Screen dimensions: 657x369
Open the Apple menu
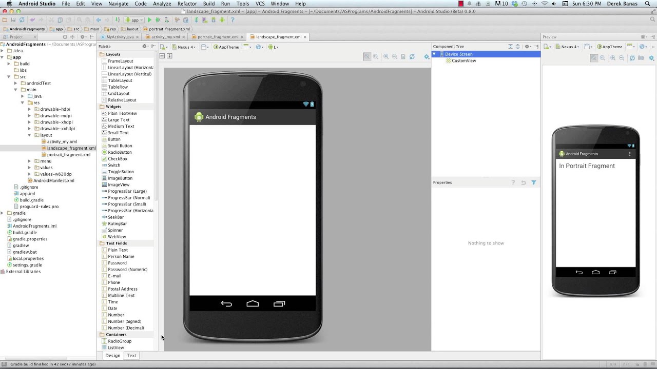click(9, 4)
